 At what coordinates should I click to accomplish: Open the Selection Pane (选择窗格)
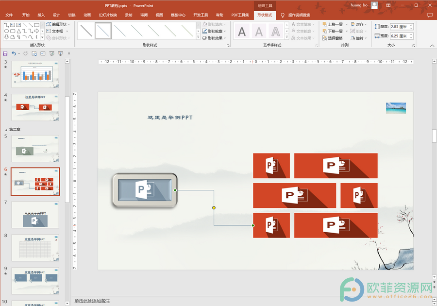point(333,38)
